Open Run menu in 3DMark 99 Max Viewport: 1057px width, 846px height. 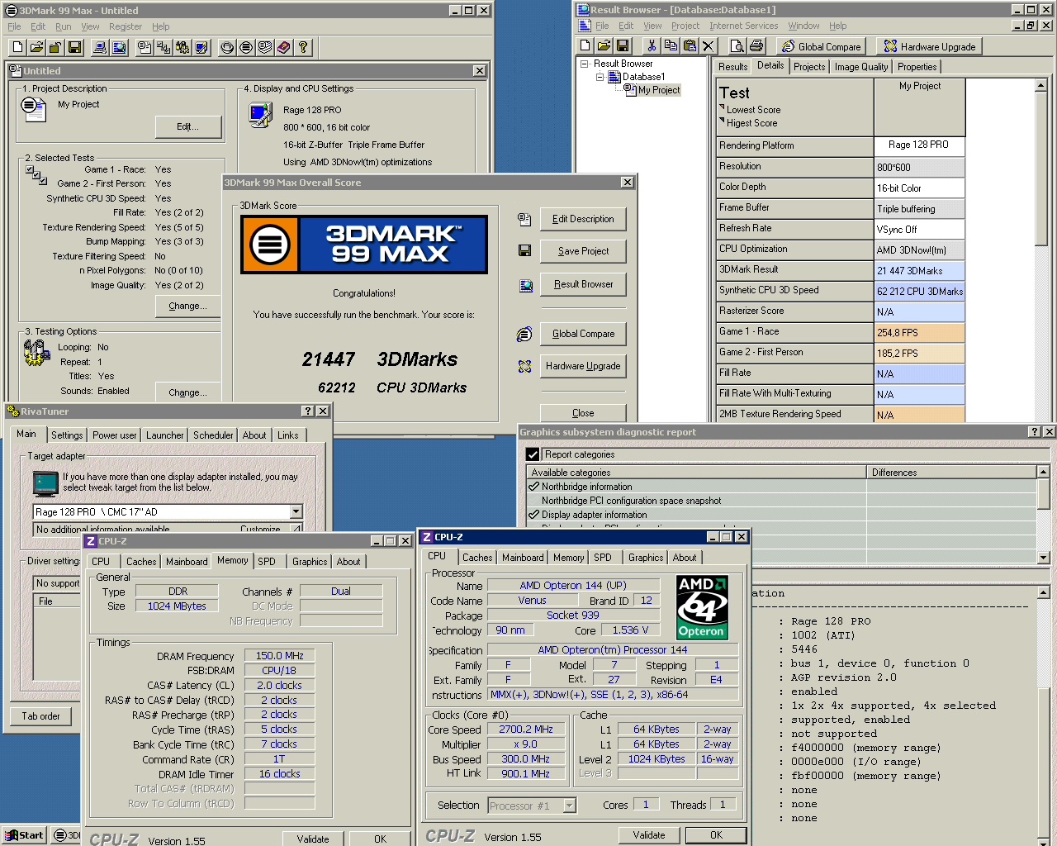63,26
